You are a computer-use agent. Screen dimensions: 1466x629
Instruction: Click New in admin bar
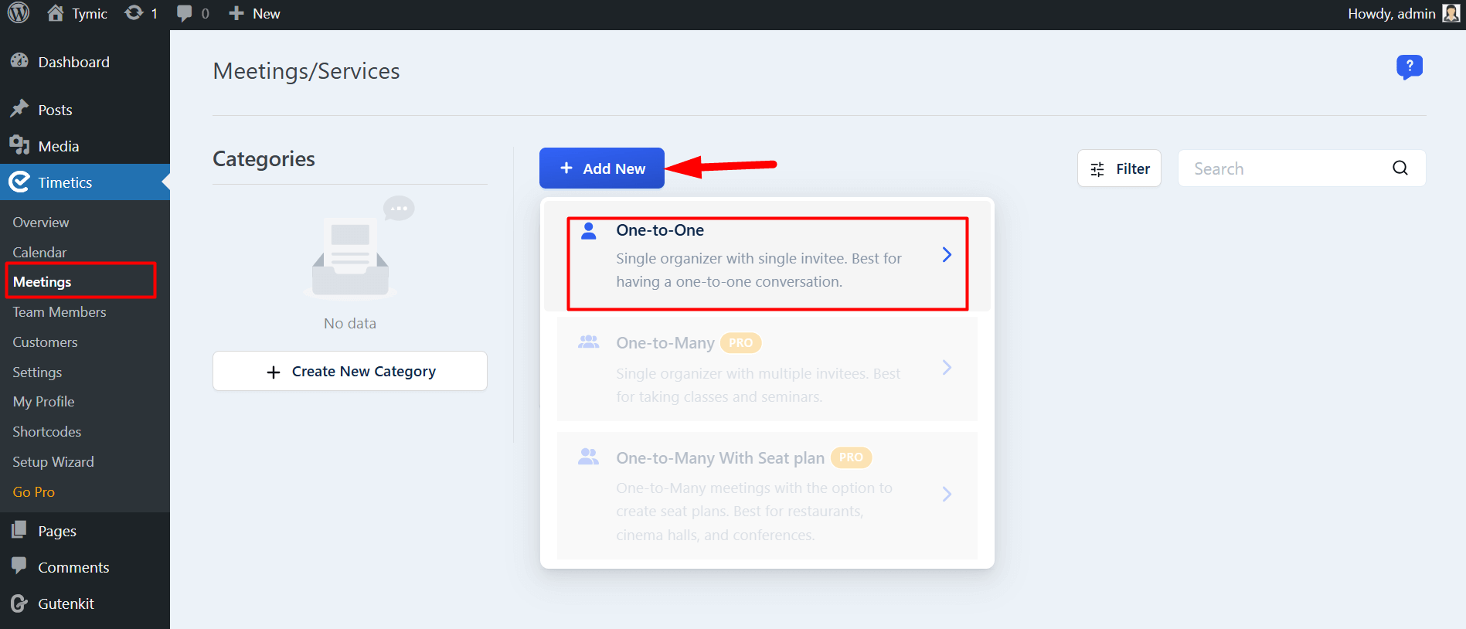tap(267, 14)
